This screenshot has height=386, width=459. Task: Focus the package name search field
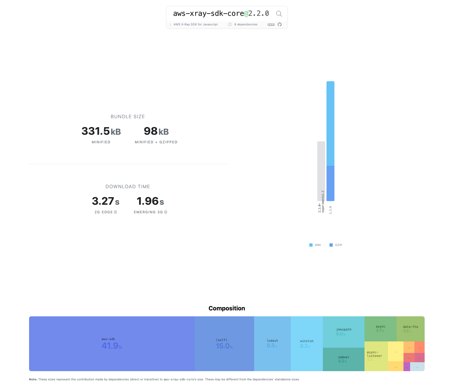(221, 14)
